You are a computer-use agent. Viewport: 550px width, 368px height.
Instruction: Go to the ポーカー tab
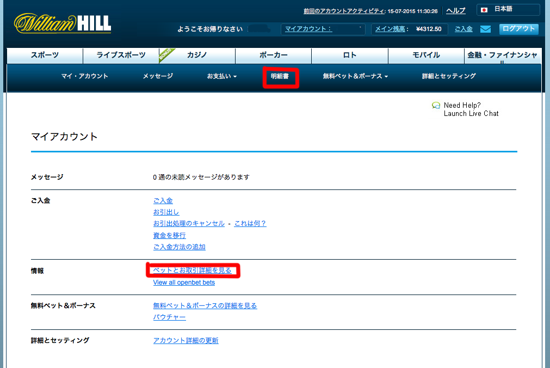273,55
